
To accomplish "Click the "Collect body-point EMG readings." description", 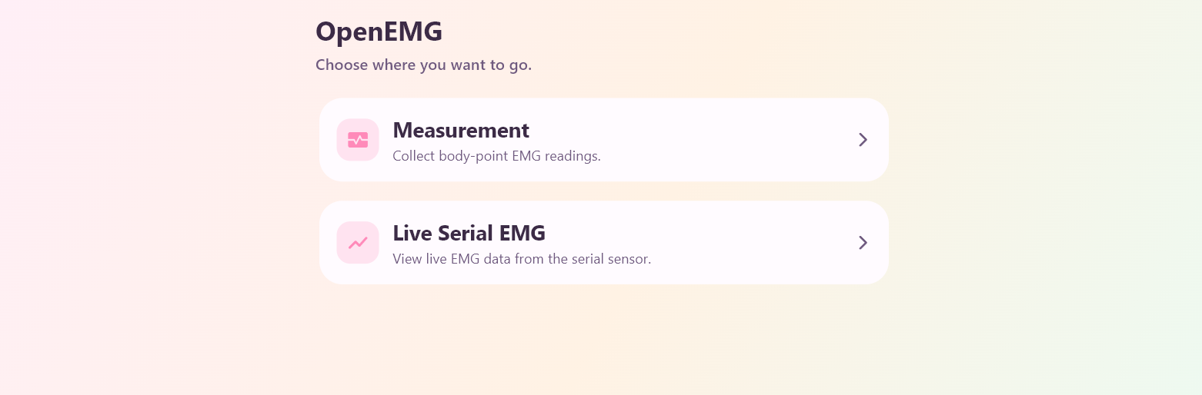I will pos(496,156).
